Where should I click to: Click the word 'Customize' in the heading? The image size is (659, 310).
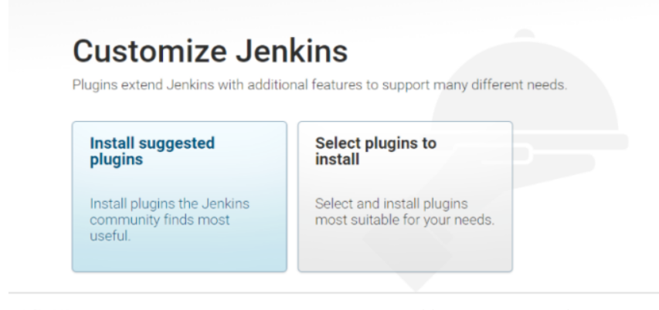click(150, 51)
